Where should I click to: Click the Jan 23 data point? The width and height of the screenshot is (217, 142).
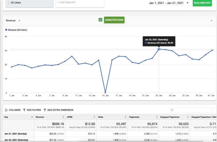pos(159,49)
